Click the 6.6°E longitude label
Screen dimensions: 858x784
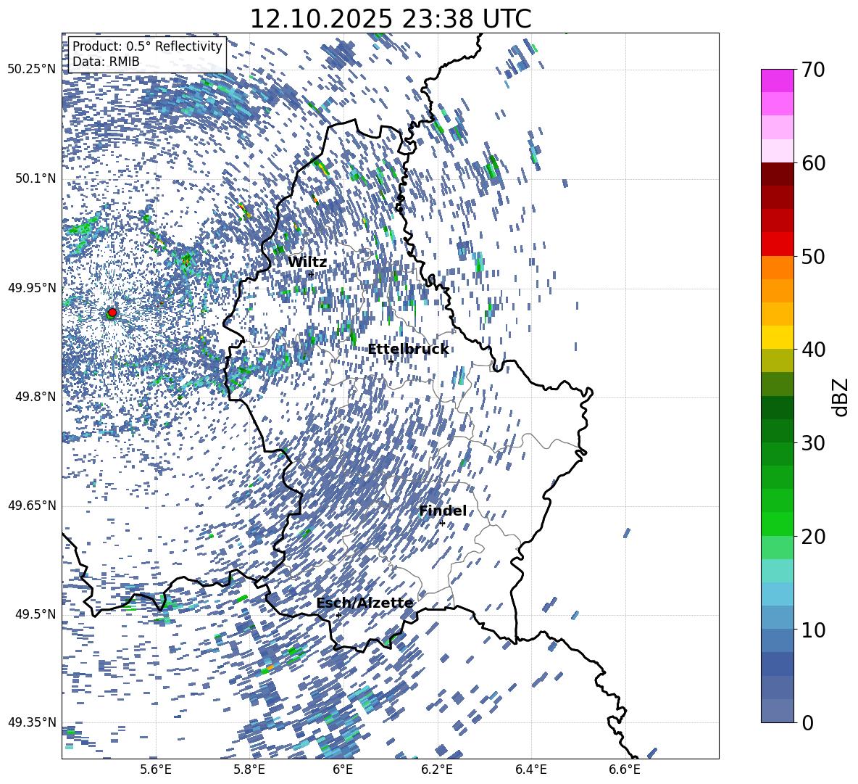[x=625, y=769]
